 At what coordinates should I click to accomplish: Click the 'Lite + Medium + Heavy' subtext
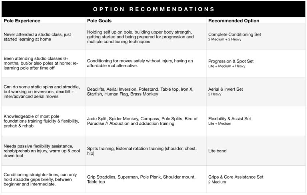[227, 66]
